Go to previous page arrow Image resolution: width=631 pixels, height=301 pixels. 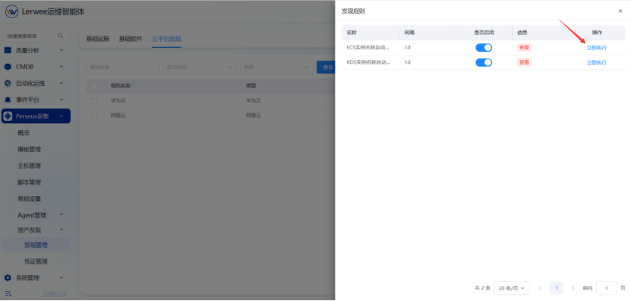[540, 288]
